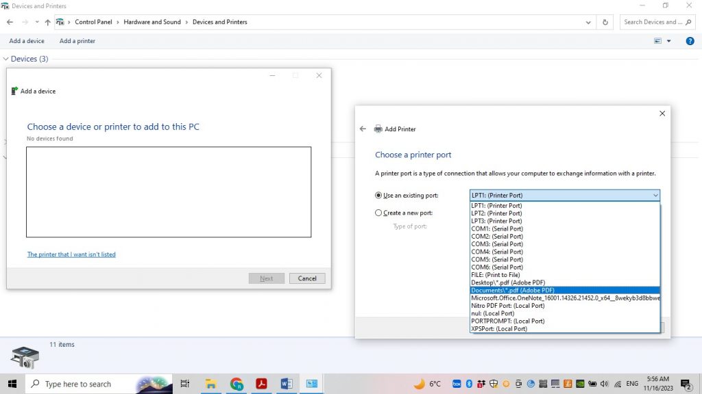Viewport: 702px width, 394px height.
Task: Click the blue Help question mark icon
Action: pyautogui.click(x=690, y=41)
